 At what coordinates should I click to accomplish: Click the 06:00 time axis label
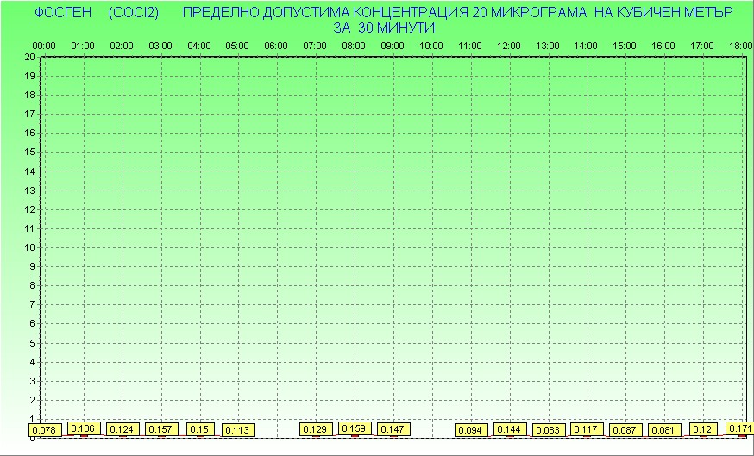click(x=276, y=46)
